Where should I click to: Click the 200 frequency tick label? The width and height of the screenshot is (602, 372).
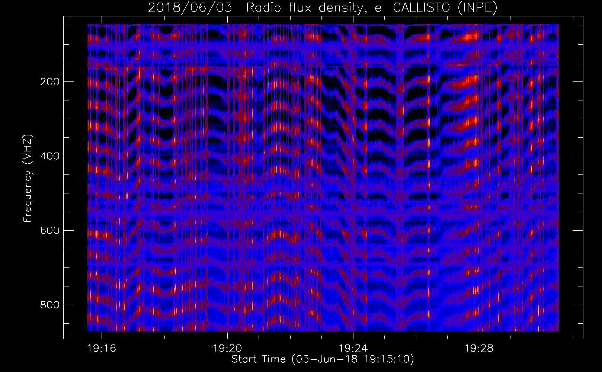click(49, 82)
